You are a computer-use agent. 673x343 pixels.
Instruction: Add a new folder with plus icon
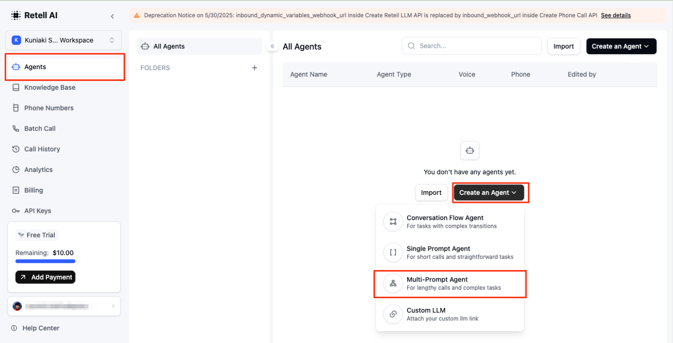tap(255, 68)
